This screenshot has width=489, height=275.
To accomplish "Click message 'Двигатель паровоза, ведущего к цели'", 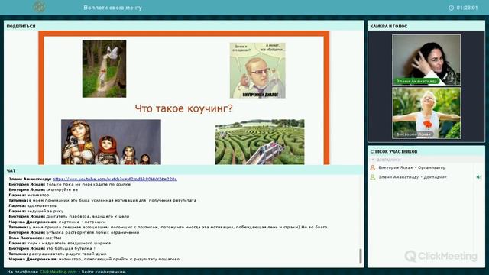I will click(x=87, y=216).
